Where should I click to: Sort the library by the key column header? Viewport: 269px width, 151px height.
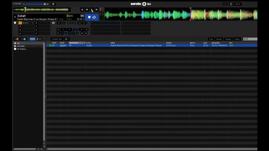click(x=231, y=43)
